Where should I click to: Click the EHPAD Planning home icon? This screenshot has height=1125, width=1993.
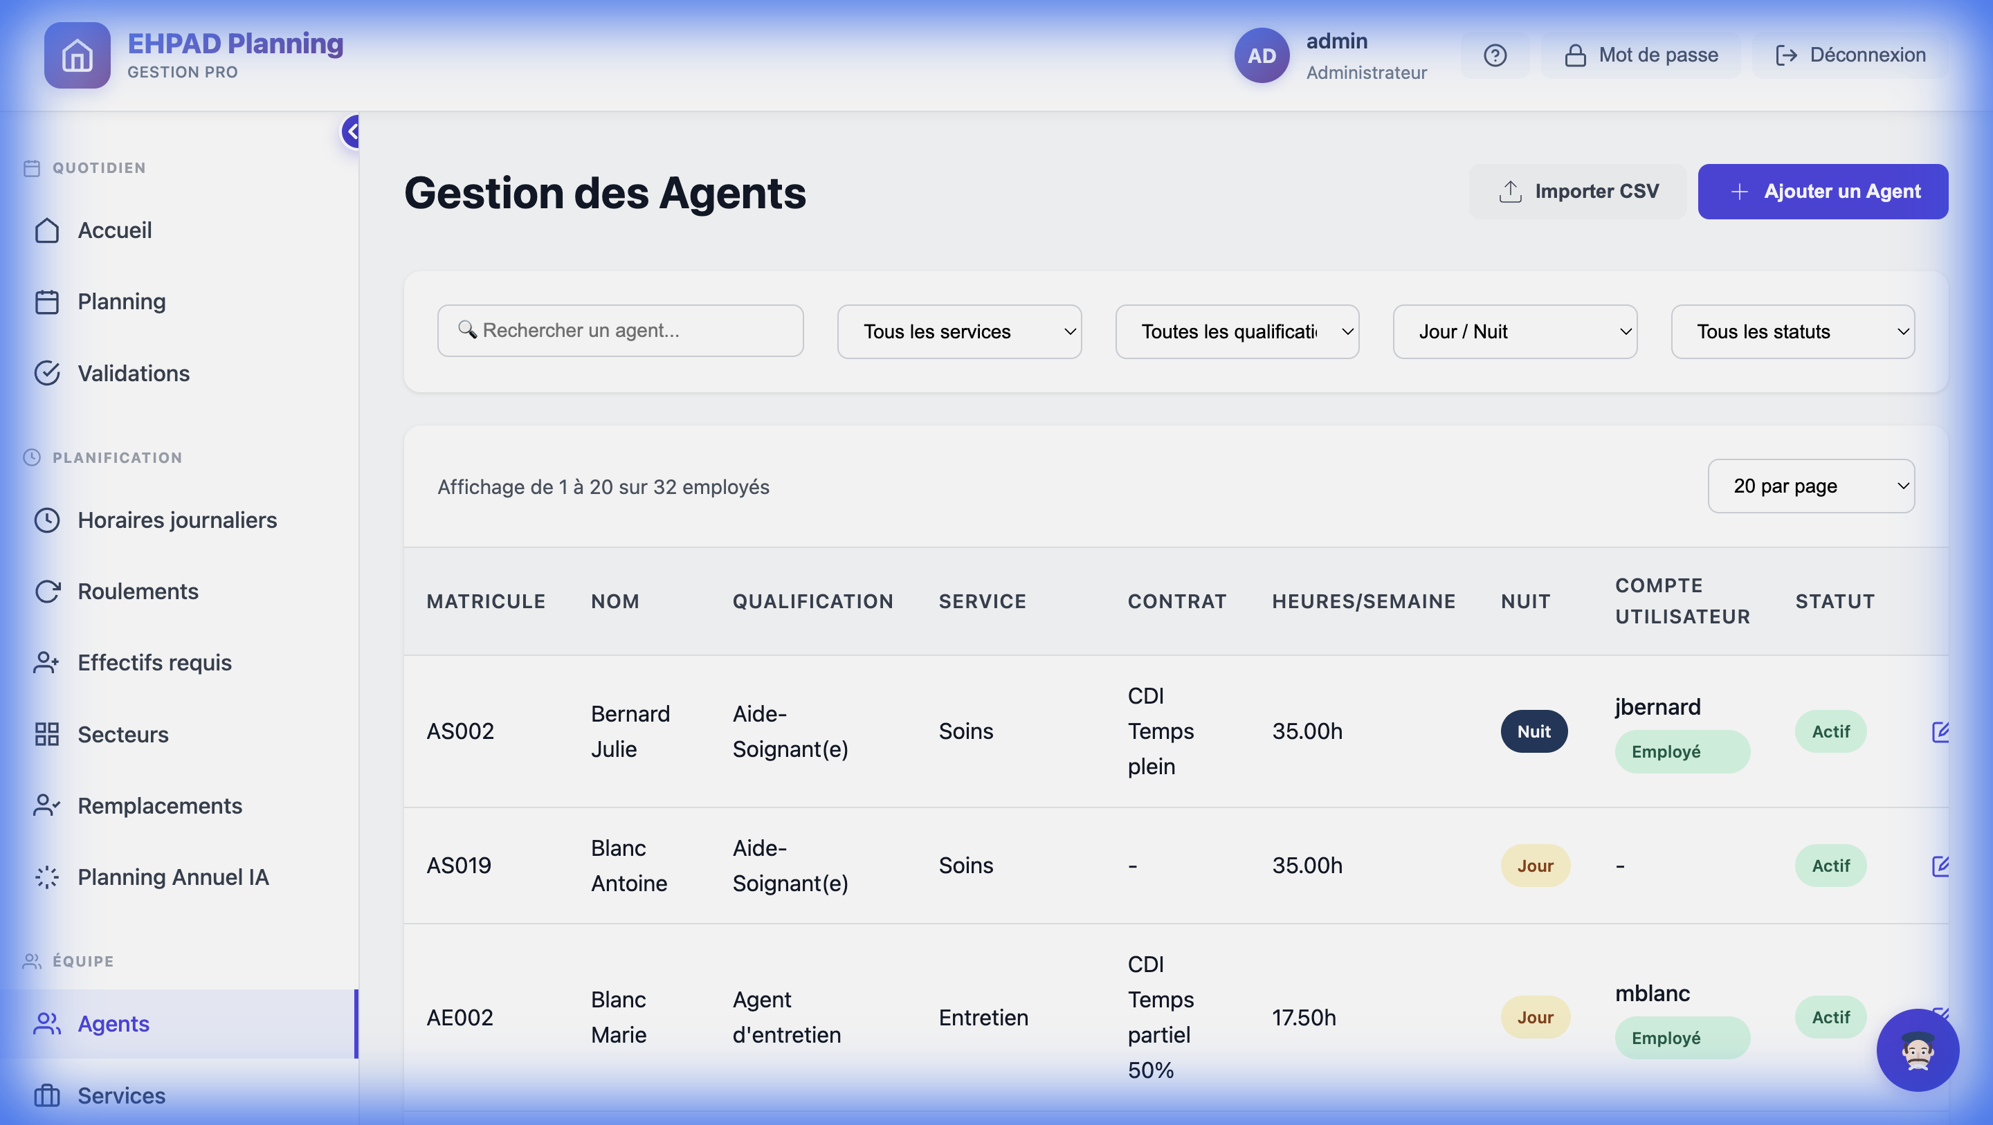pos(77,55)
